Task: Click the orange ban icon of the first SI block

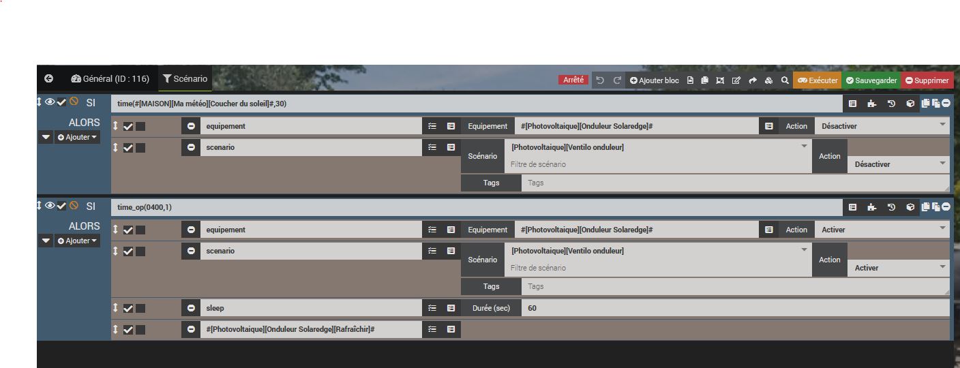Action: coord(74,102)
